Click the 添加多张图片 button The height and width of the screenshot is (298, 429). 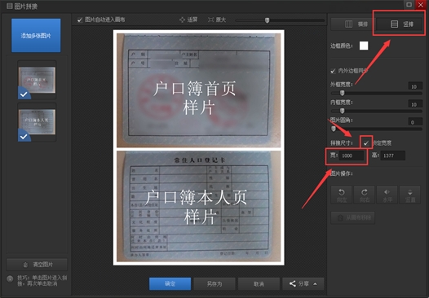click(36, 36)
